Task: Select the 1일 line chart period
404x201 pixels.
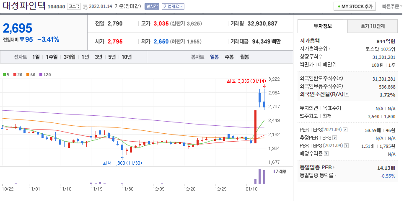Action: click(36, 57)
